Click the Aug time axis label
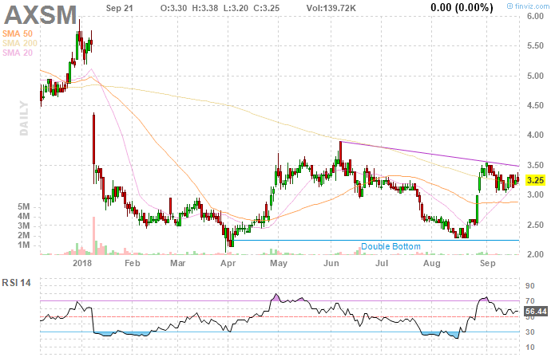The width and height of the screenshot is (559, 361). (432, 263)
